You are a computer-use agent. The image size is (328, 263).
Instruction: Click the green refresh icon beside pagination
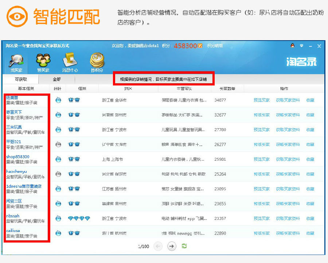[184, 246]
